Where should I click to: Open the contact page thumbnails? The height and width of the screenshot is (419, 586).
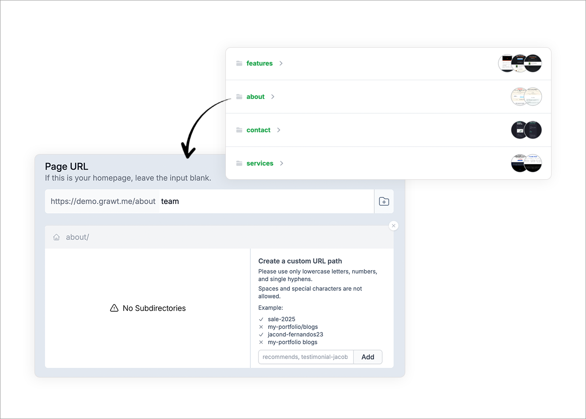526,130
